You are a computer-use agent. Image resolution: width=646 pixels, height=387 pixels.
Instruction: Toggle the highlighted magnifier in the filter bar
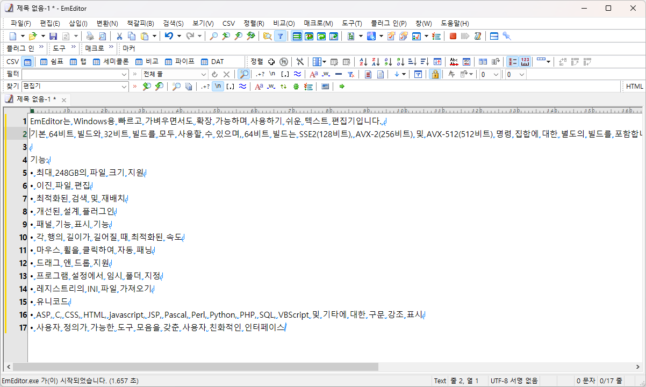click(243, 74)
